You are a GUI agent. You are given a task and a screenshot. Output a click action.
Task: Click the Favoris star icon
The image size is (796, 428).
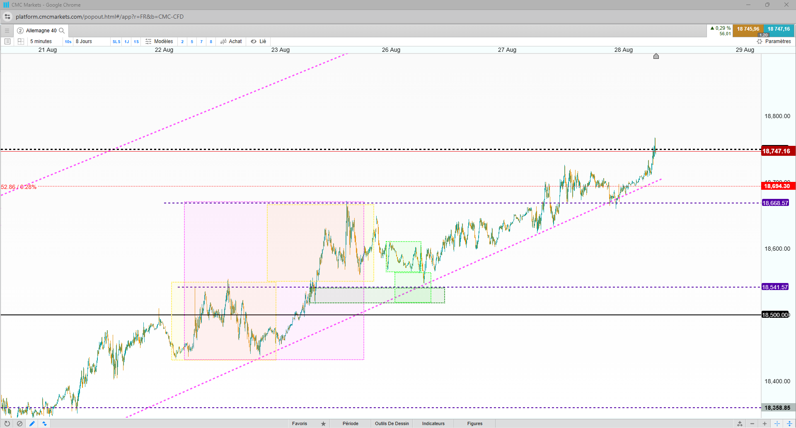tap(323, 423)
